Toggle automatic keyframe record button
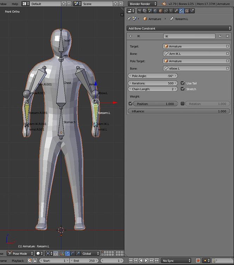Screen dimensions: 234x265 coord(198,261)
